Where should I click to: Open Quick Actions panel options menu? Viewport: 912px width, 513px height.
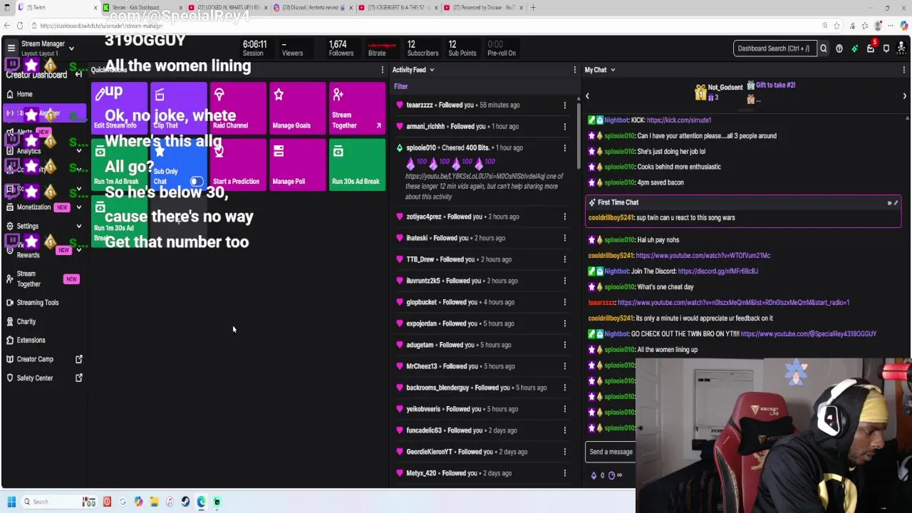[x=382, y=70]
